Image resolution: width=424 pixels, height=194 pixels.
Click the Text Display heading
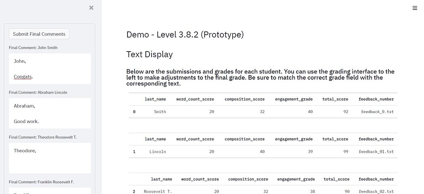149,54
